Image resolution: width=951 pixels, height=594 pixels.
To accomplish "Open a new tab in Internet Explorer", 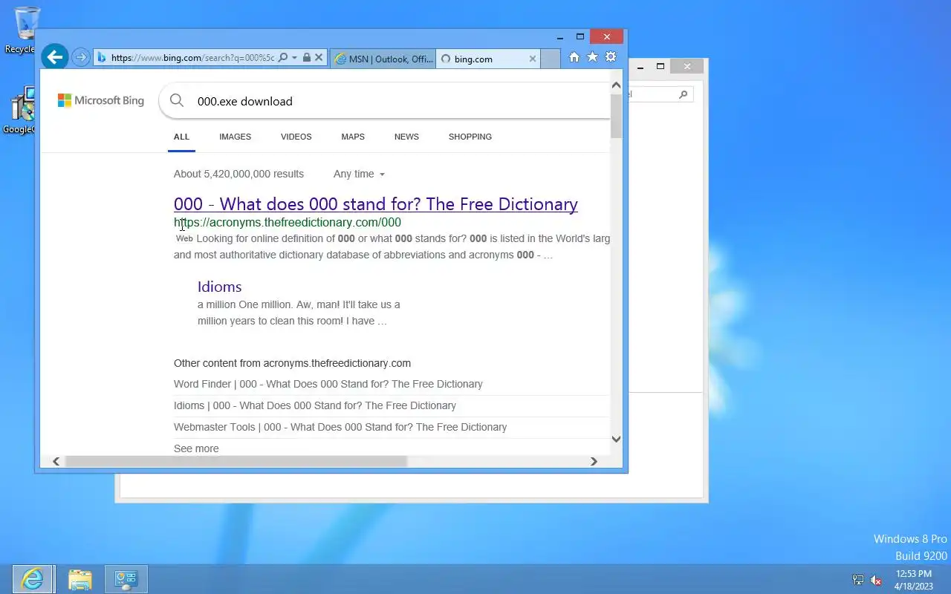I will [551, 59].
